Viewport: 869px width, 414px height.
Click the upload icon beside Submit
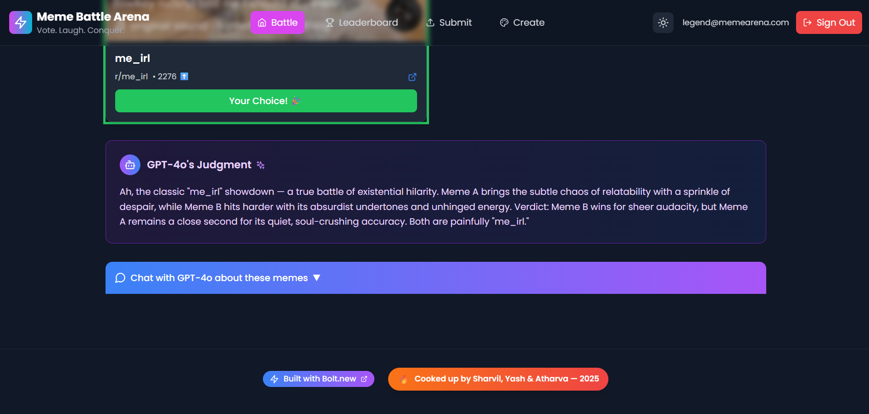pos(431,22)
